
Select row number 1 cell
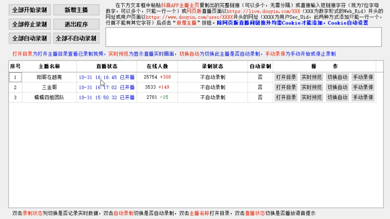pos(16,77)
